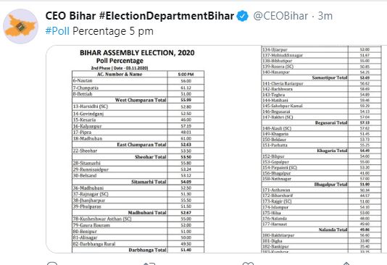387x265 pixels.
Task: Click the Nalanda Total row
Action: click(x=321, y=230)
